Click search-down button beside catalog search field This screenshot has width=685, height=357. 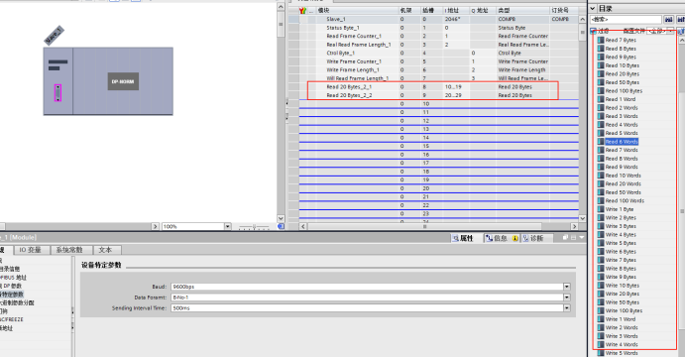pyautogui.click(x=668, y=19)
